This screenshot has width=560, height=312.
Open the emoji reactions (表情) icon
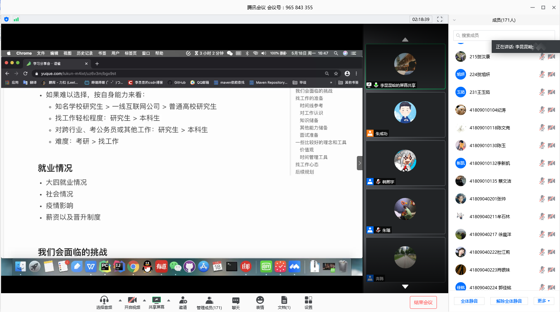tap(260, 300)
